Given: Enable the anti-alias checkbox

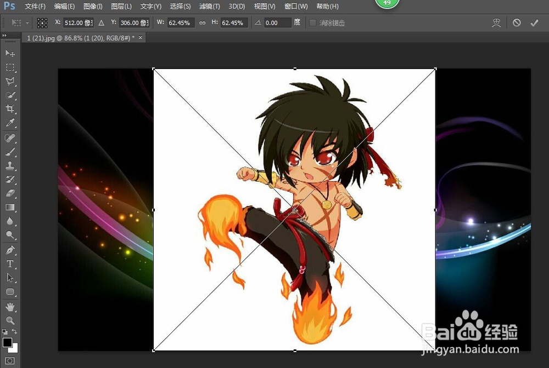Looking at the screenshot, I should point(313,23).
